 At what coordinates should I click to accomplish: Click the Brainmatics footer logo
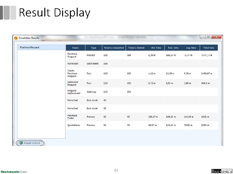click(x=222, y=171)
